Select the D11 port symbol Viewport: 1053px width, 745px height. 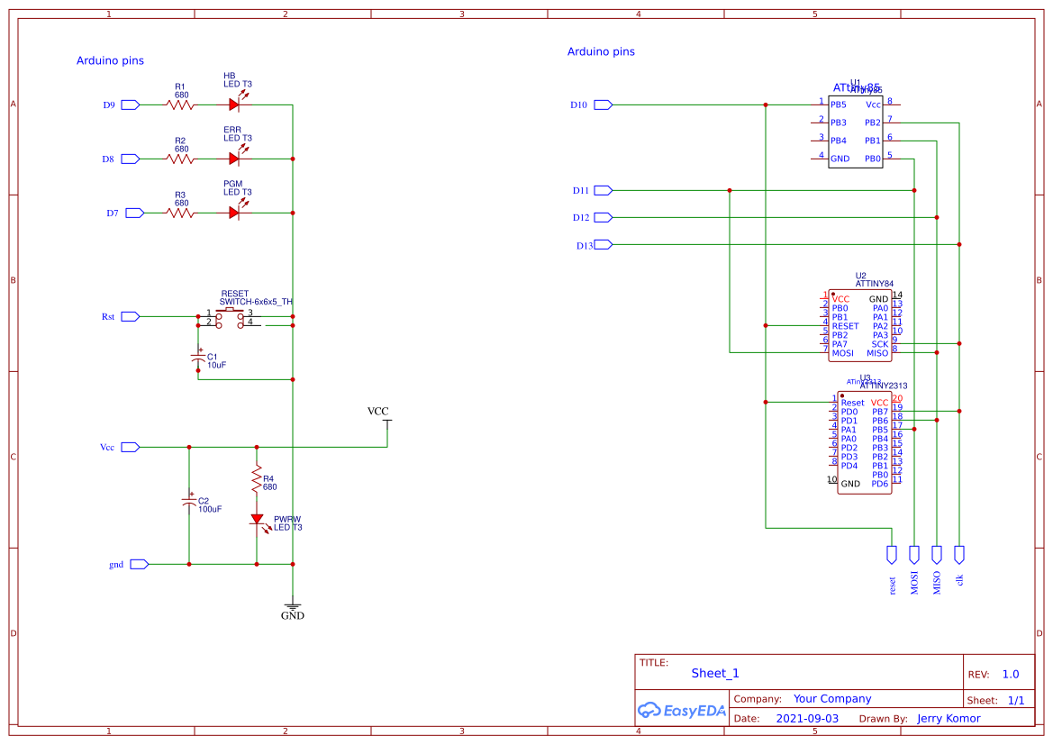click(x=603, y=191)
